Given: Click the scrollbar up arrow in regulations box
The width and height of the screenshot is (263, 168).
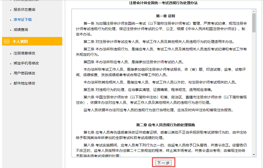Looking at the screenshot, I should 254,11.
